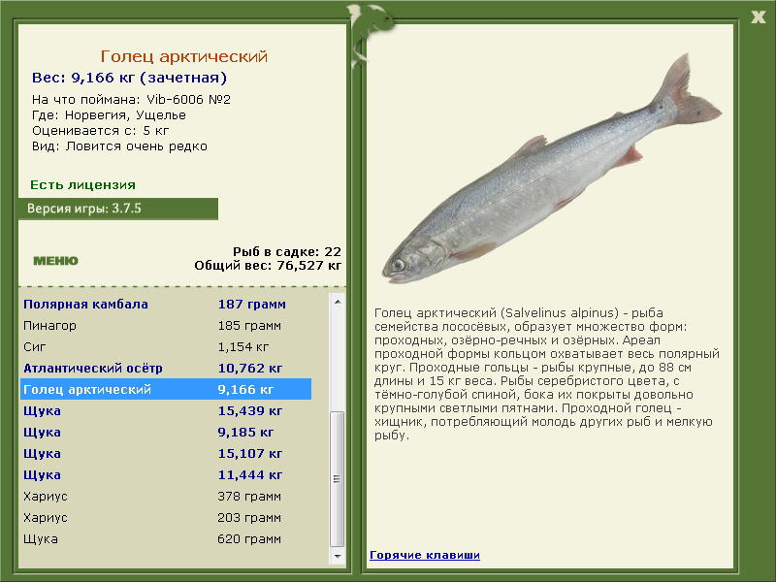
Task: Select Щука 15,107 кг row
Action: [166, 453]
